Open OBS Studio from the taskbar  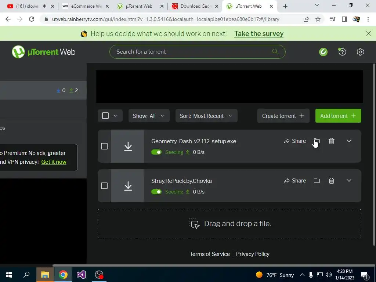pos(99,275)
